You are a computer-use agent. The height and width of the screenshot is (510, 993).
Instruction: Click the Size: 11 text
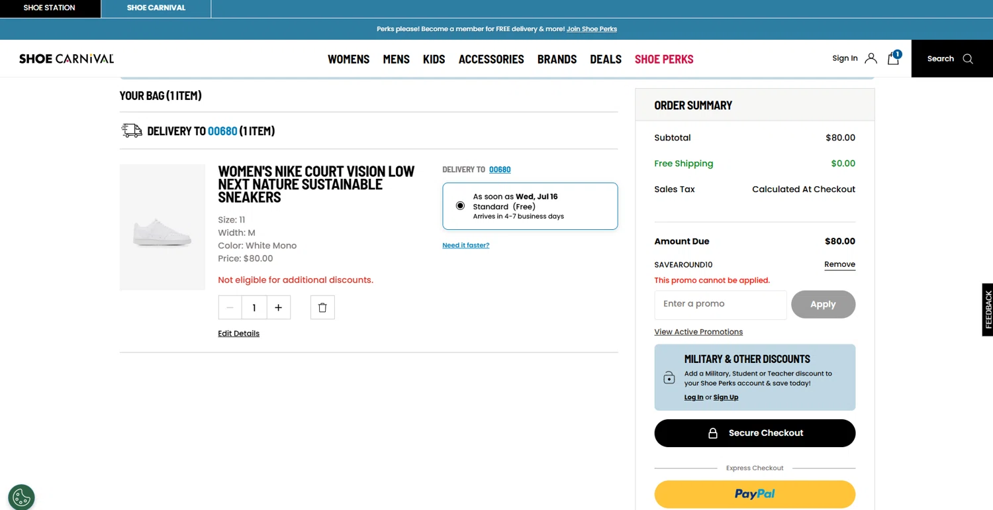[x=232, y=220]
